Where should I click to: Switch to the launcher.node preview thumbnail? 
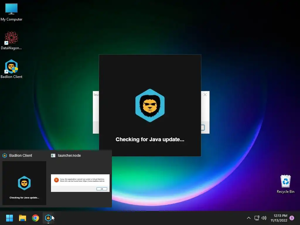[x=80, y=183]
